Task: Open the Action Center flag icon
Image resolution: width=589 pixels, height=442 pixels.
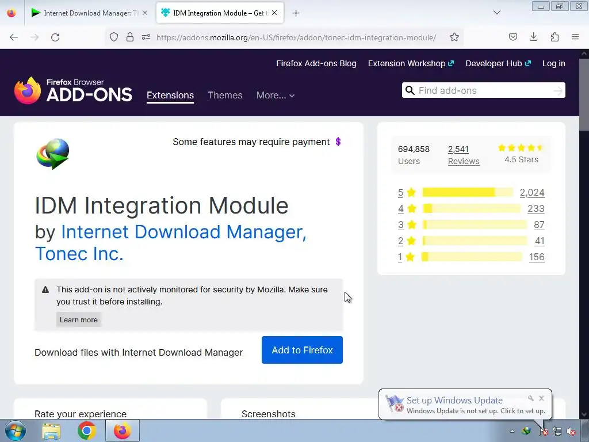Action: 542,431
